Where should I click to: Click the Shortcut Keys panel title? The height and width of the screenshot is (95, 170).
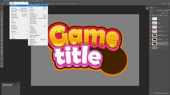click(x=7, y=85)
